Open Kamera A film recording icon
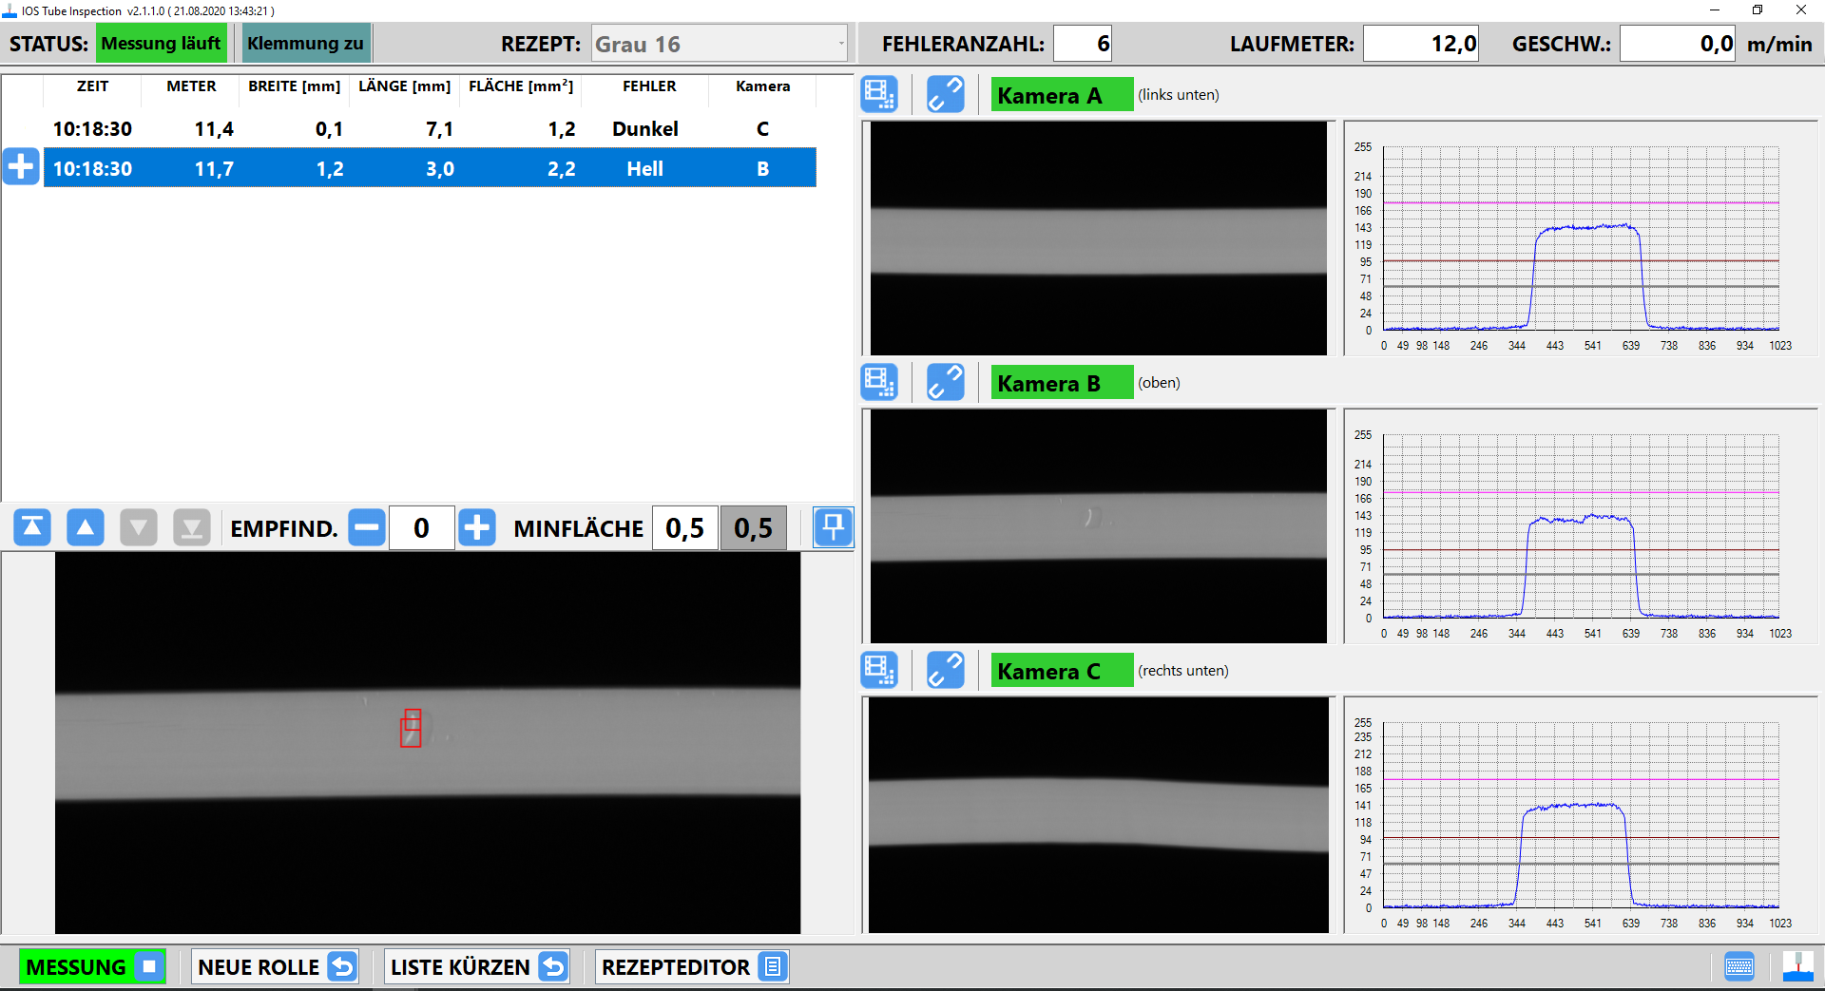 [x=879, y=95]
